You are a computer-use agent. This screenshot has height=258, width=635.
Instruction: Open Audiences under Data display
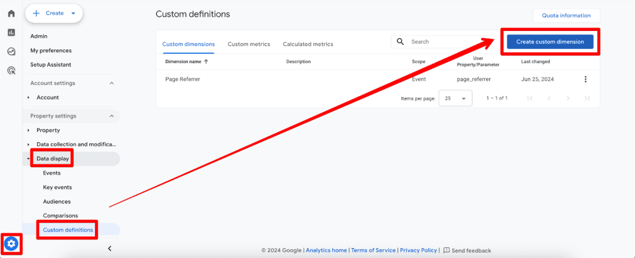[x=56, y=202]
